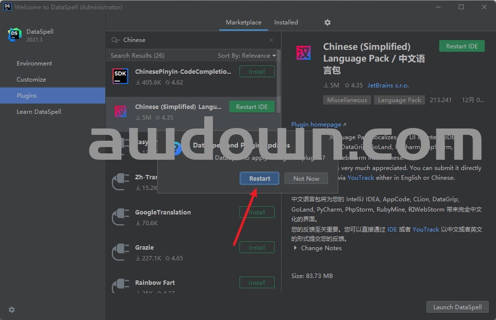Click the Grazie plugin plug icon

click(120, 252)
